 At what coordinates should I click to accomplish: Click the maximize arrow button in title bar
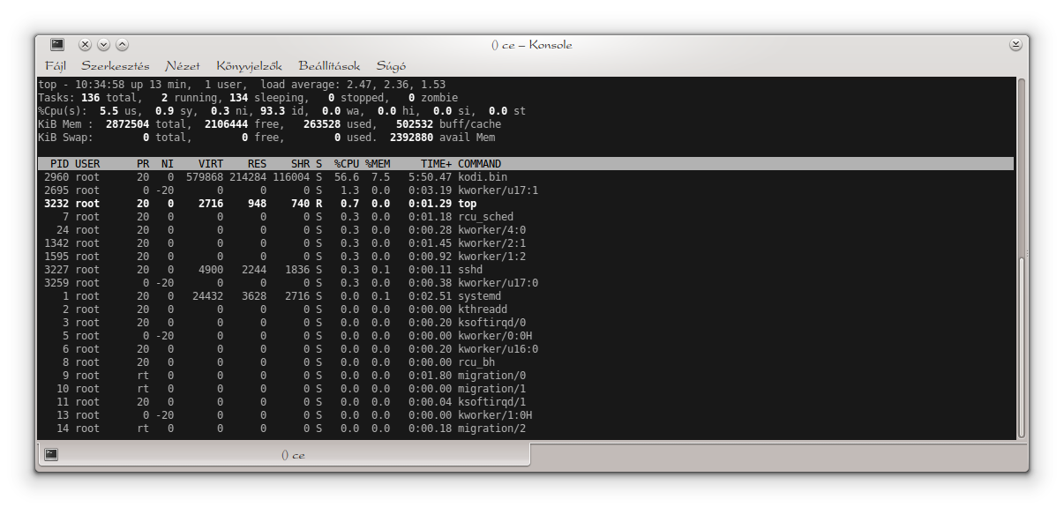coord(122,44)
